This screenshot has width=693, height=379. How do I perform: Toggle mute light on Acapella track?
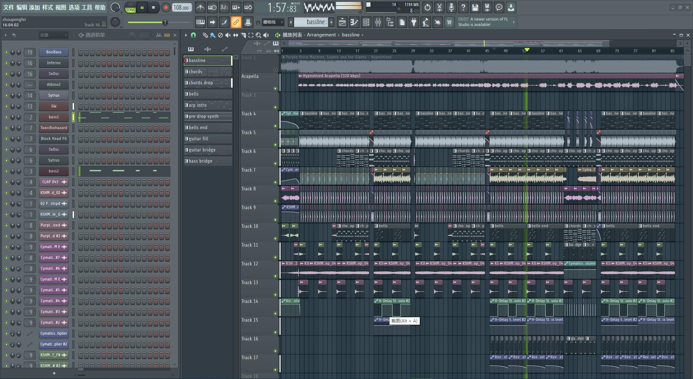pos(275,88)
